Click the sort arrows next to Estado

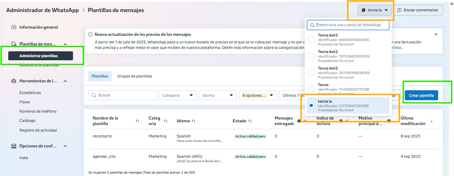pyautogui.click(x=250, y=121)
